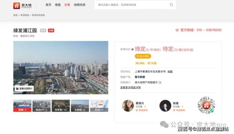This screenshot has width=234, height=134.
Task: Click the 房大地 logo icon
Action: tap(16, 5)
